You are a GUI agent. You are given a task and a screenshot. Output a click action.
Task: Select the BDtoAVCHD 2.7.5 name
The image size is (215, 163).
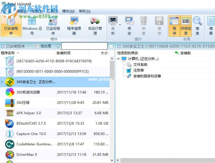31,123
